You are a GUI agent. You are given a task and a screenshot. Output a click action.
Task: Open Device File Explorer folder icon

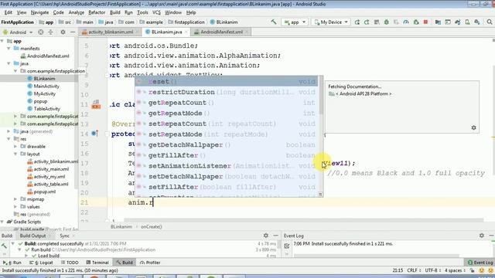tap(438, 22)
